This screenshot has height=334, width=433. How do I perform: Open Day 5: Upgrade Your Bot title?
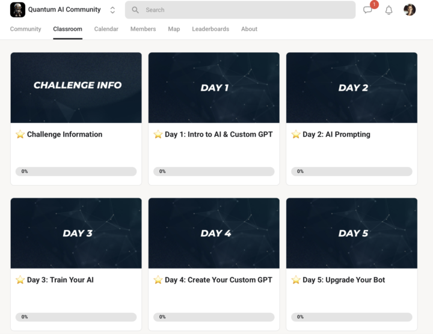(344, 280)
